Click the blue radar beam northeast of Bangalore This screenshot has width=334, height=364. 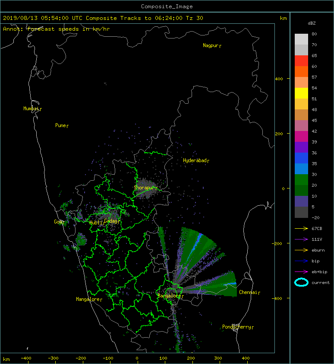click(195, 246)
